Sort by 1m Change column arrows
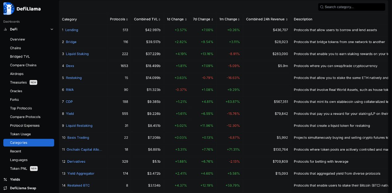Image resolution: width=392 pixels, height=193 pixels. pos(239,19)
